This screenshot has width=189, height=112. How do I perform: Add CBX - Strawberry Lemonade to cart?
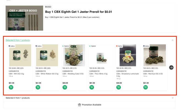pyautogui.click(x=119, y=87)
